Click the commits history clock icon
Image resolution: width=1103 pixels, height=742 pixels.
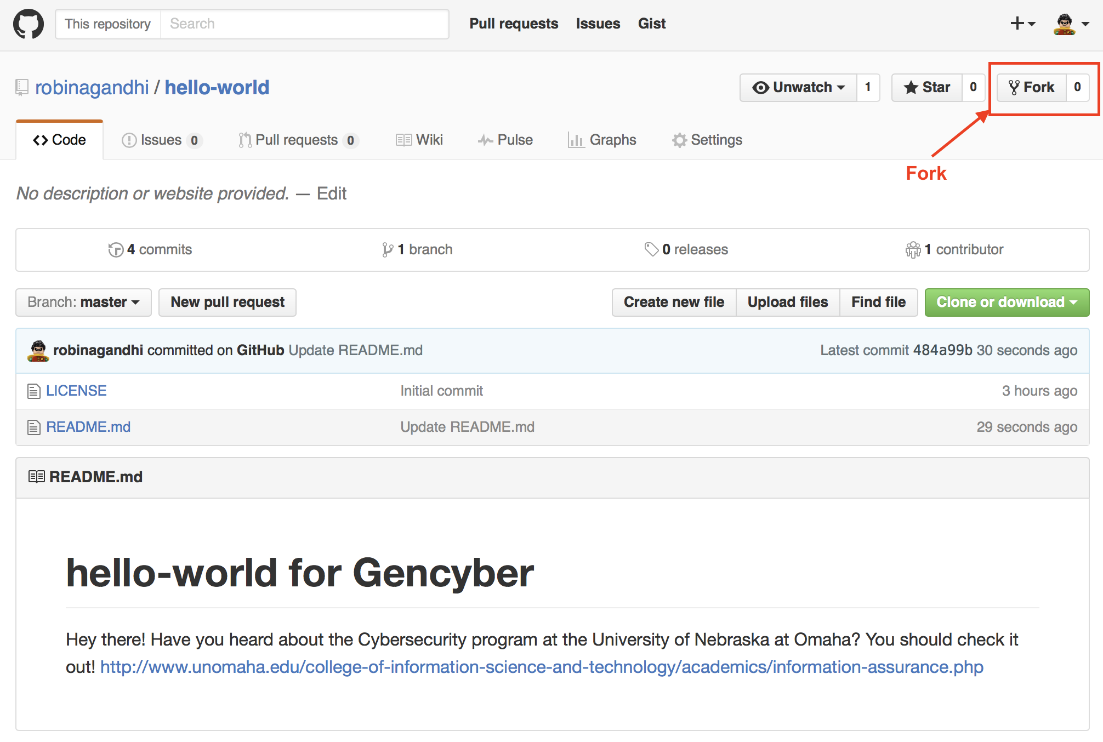pyautogui.click(x=116, y=250)
